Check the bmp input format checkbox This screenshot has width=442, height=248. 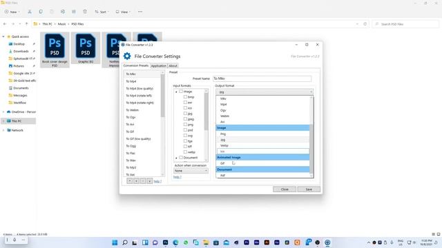185,96
